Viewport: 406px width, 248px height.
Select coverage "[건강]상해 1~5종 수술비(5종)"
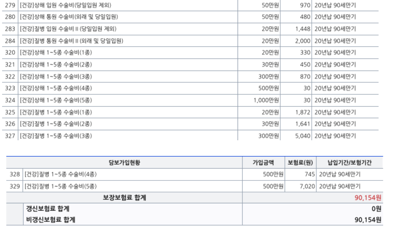pyautogui.click(x=56, y=100)
